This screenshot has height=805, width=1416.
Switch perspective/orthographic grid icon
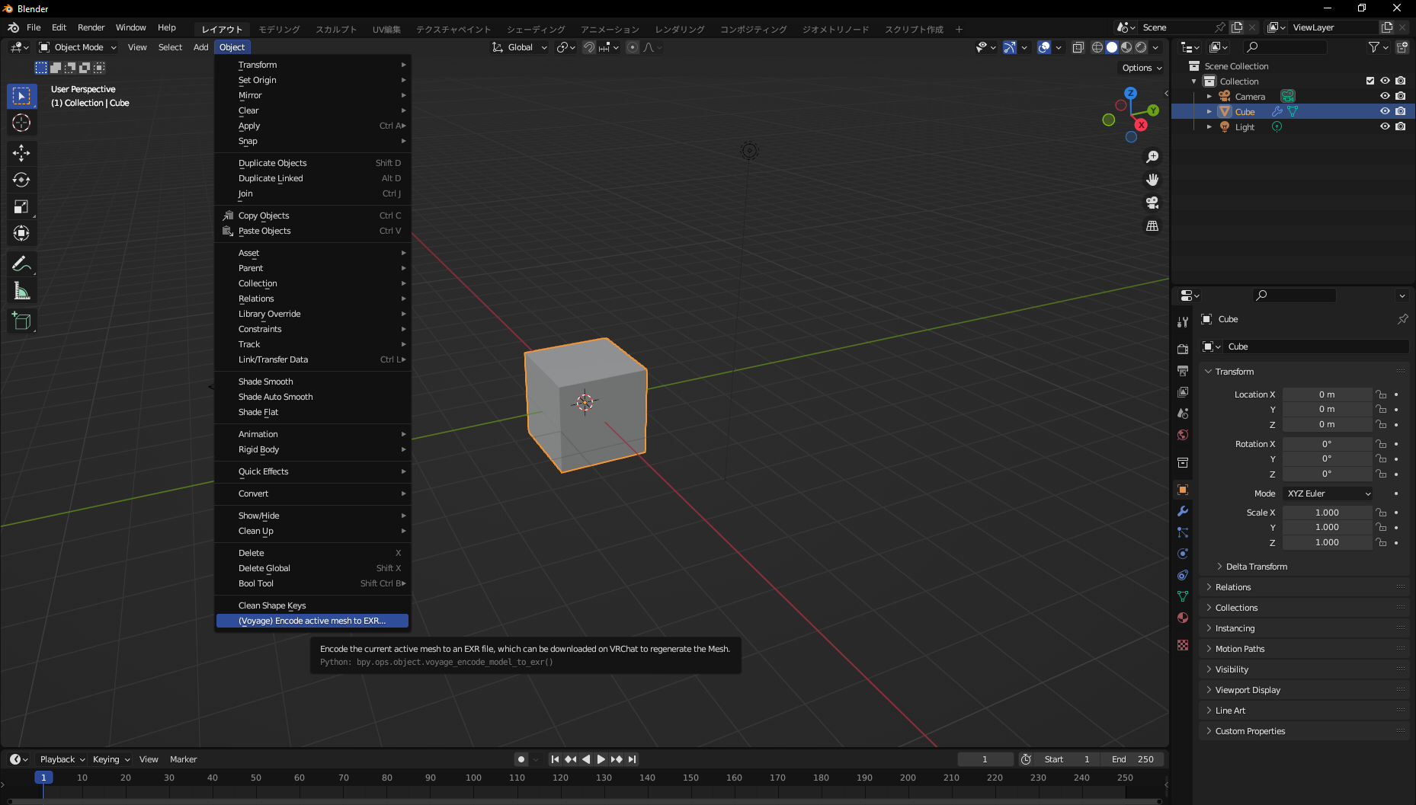tap(1152, 226)
